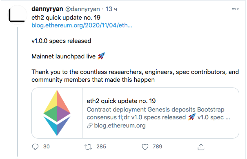This screenshot has height=159, width=247.
Task: Like the tweet with heart icon
Action: pos(145,147)
